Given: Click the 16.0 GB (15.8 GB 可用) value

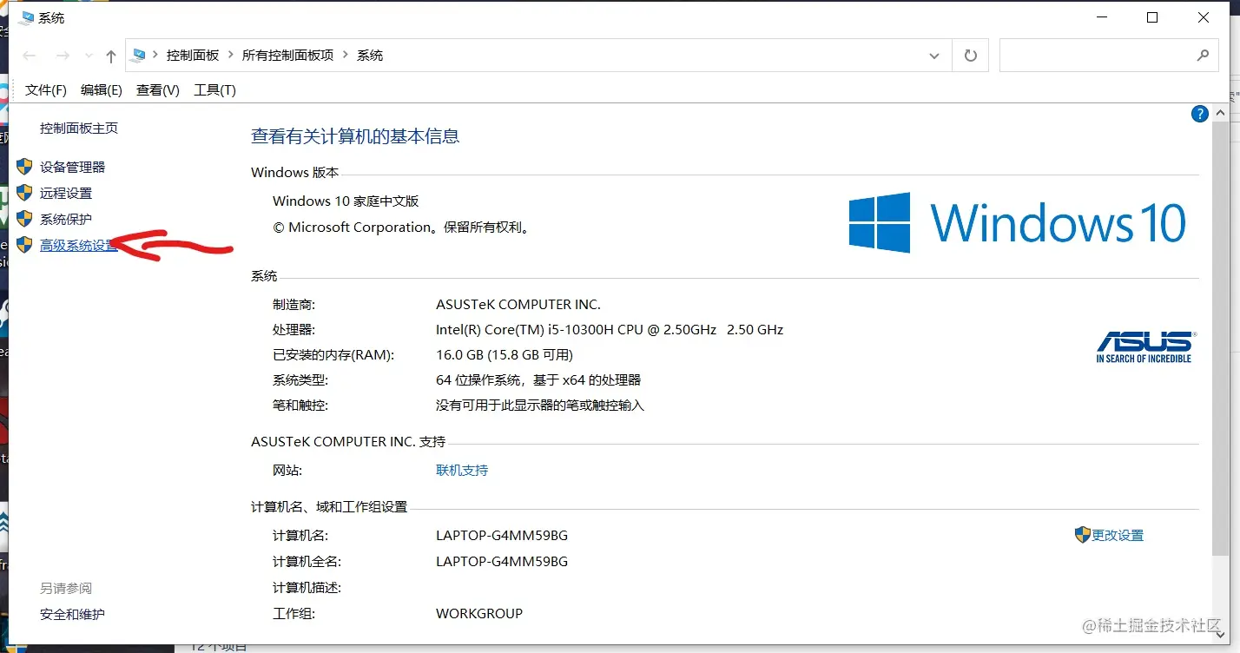Looking at the screenshot, I should pos(505,355).
